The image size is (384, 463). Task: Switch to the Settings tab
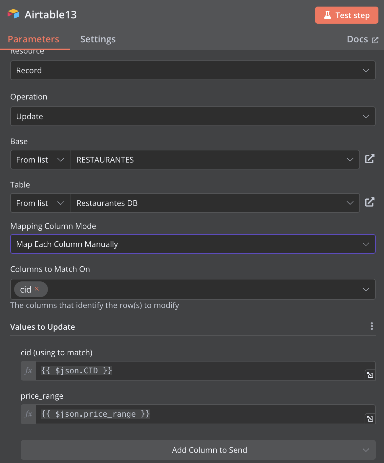pos(98,39)
